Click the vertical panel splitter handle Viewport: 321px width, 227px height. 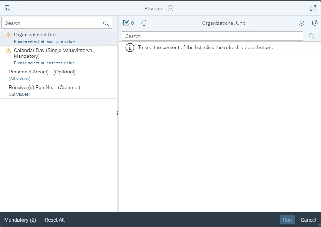[x=118, y=114]
